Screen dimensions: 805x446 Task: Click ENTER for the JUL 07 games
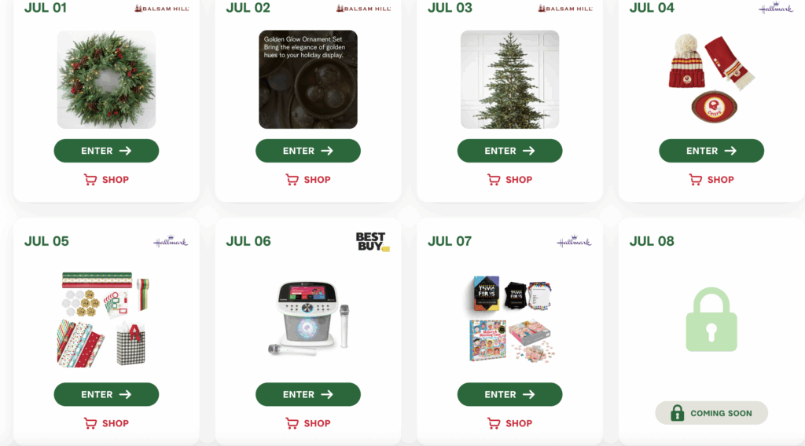[509, 394]
